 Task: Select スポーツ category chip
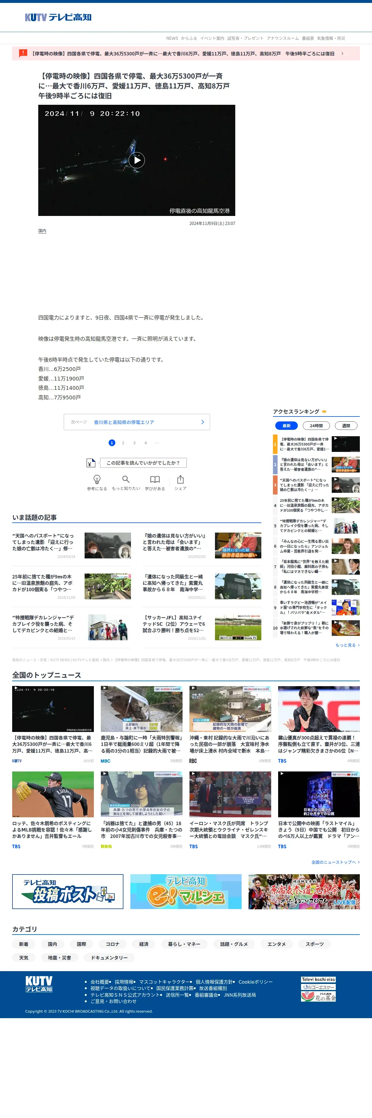point(314,944)
